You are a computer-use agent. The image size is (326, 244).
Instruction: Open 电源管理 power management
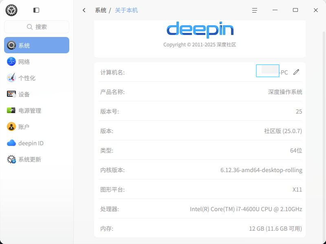point(37,110)
